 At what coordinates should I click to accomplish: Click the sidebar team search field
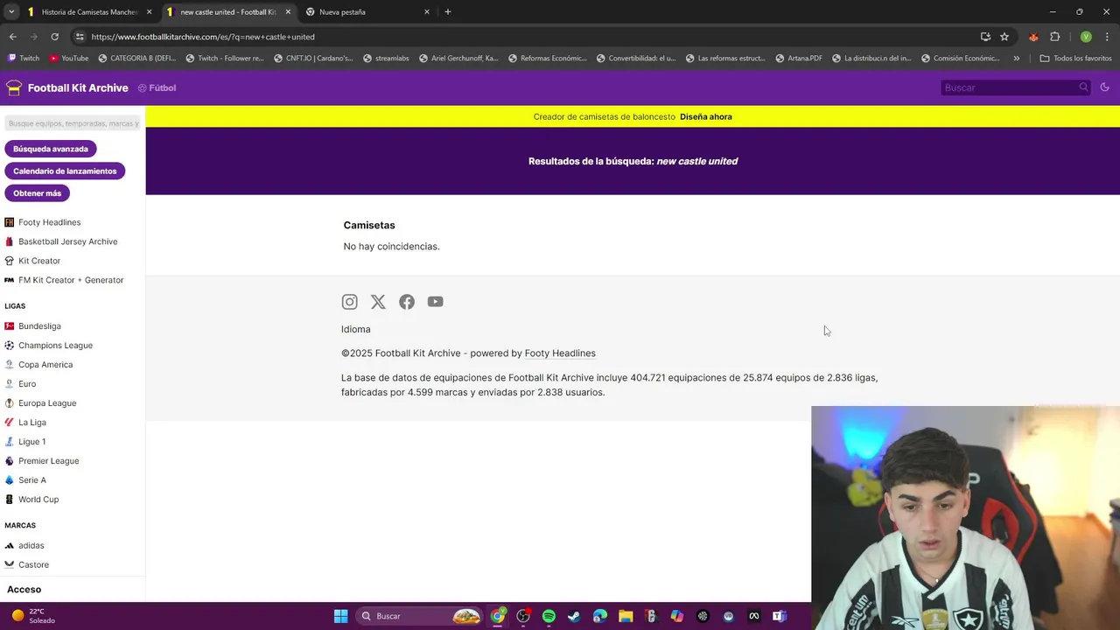coord(73,123)
